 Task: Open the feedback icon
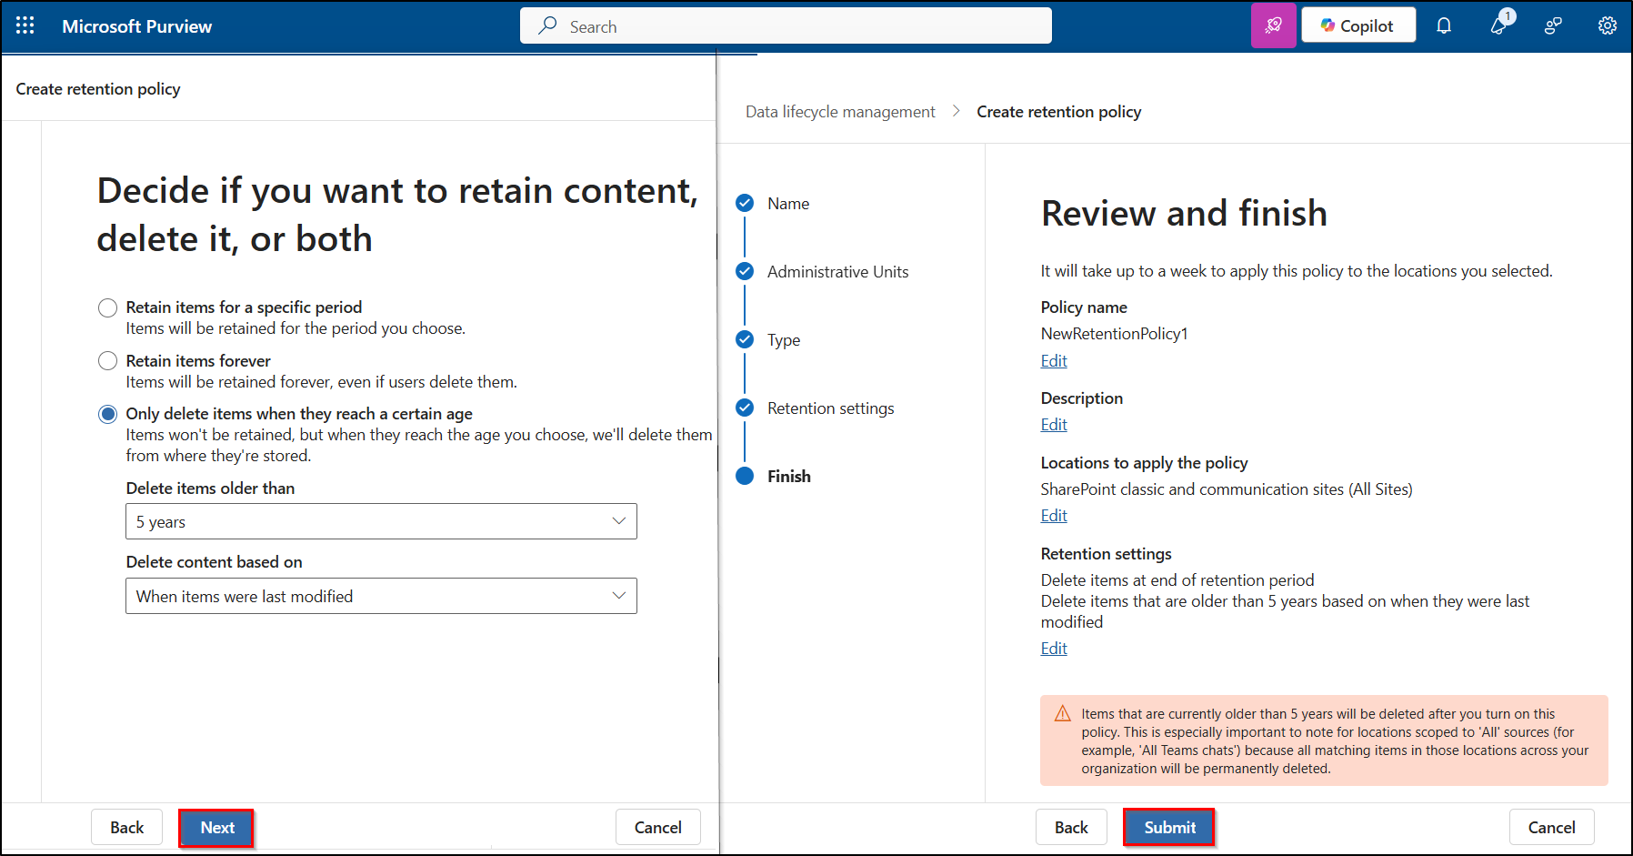point(1552,25)
